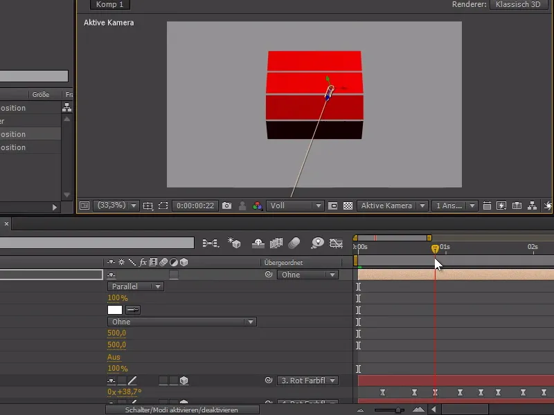Move the timeline zoom slider handle
Screen dimensions: 554x415
[398, 409]
